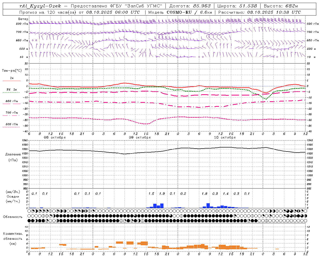Click the Ветер wind panel label
The height and width of the screenshot is (256, 320).
point(23,19)
